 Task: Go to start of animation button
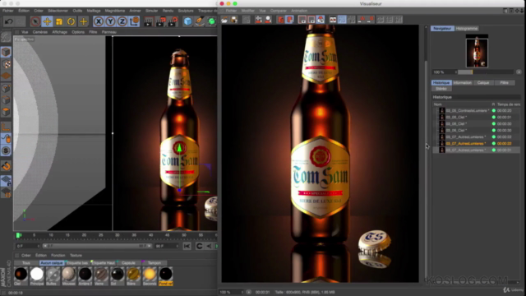point(187,247)
